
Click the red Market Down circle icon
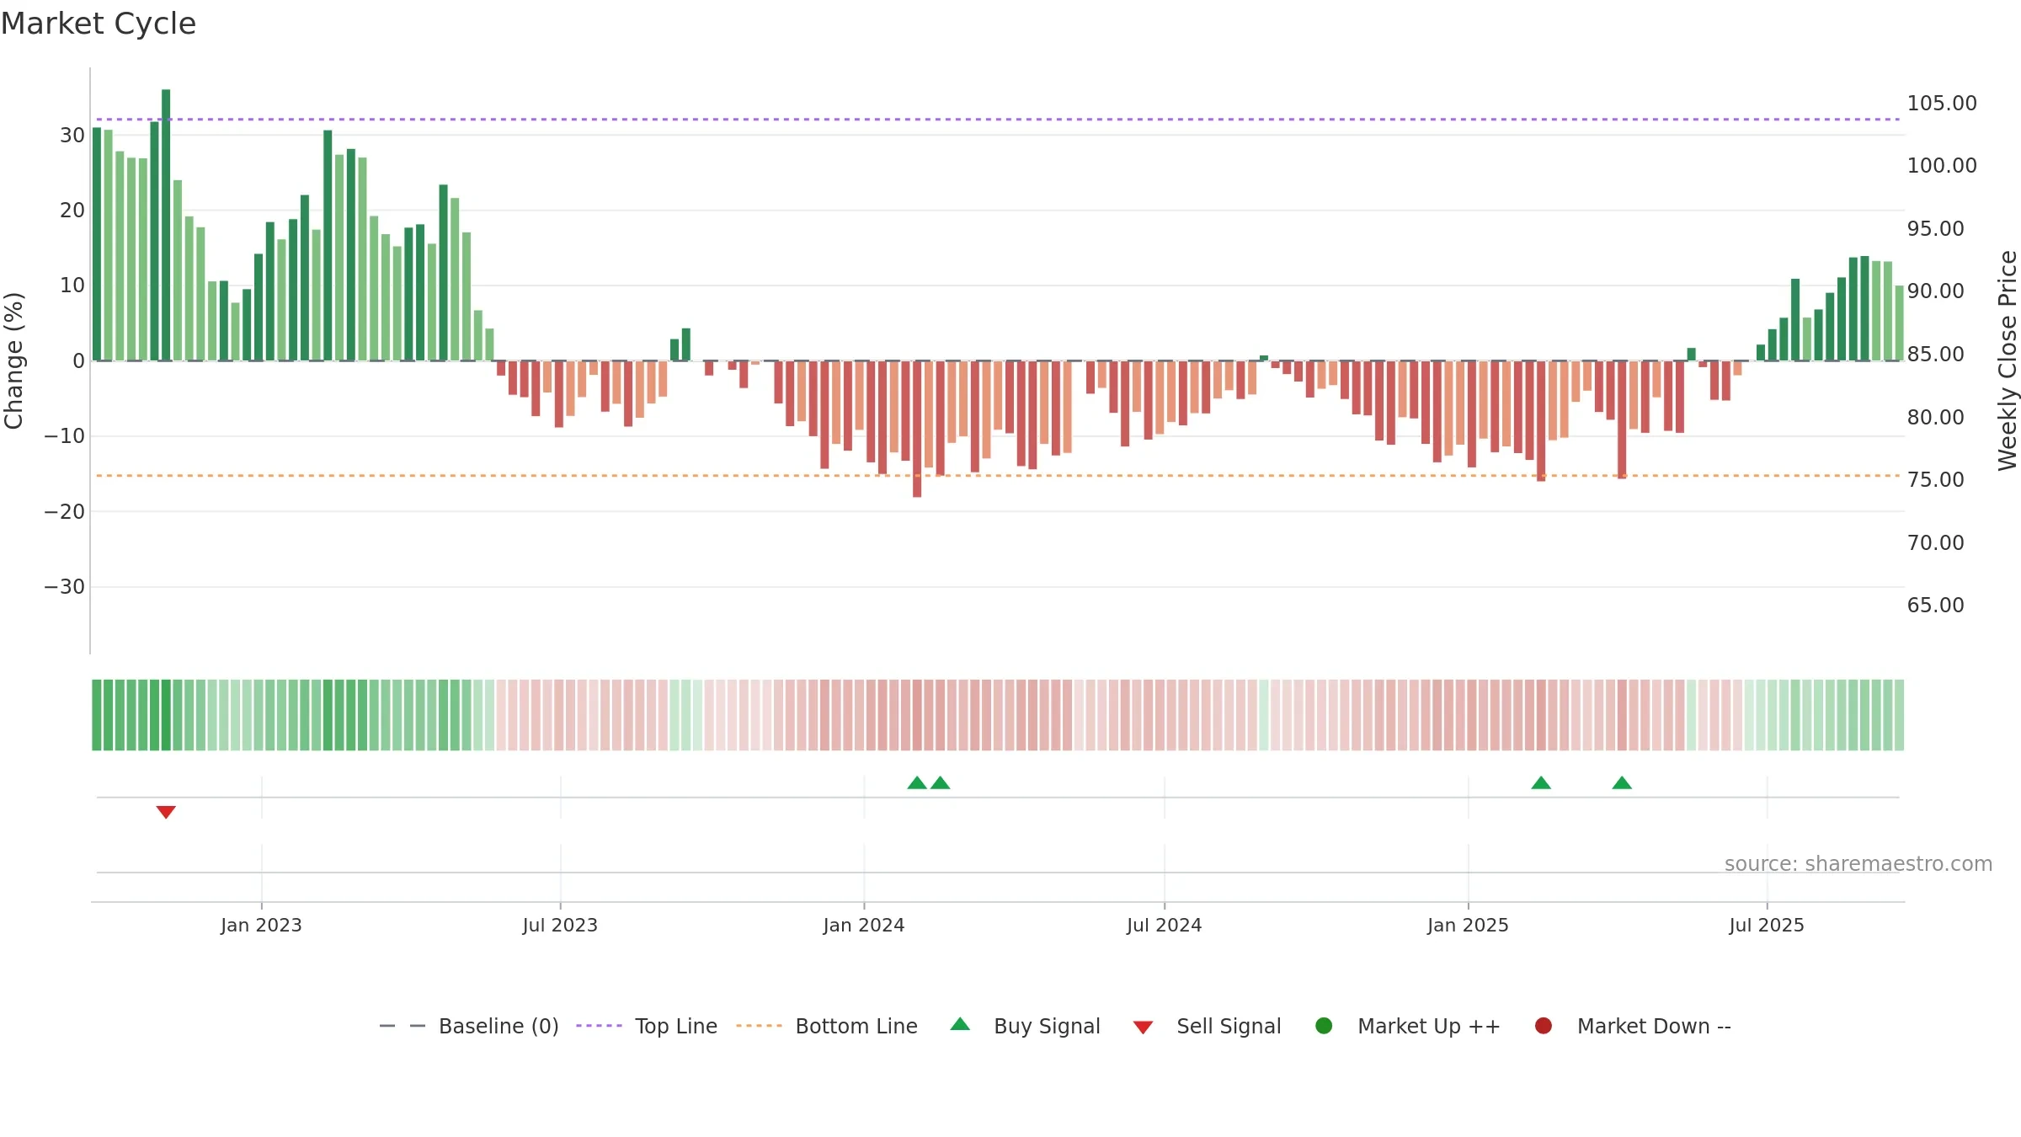tap(1544, 1026)
